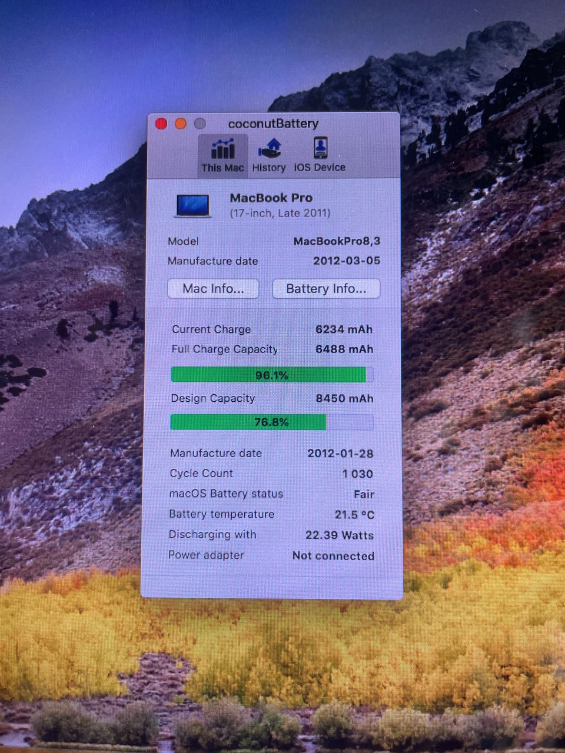The height and width of the screenshot is (753, 565).
Task: Click the 1030 cycle count value
Action: click(x=358, y=474)
